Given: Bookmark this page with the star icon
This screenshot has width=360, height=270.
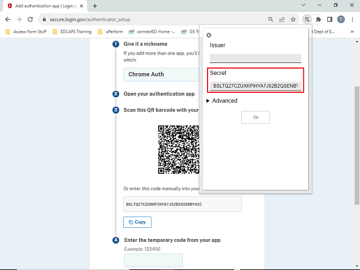Looking at the screenshot, I should tap(293, 19).
